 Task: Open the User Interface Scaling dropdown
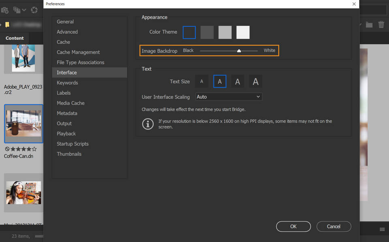point(229,97)
